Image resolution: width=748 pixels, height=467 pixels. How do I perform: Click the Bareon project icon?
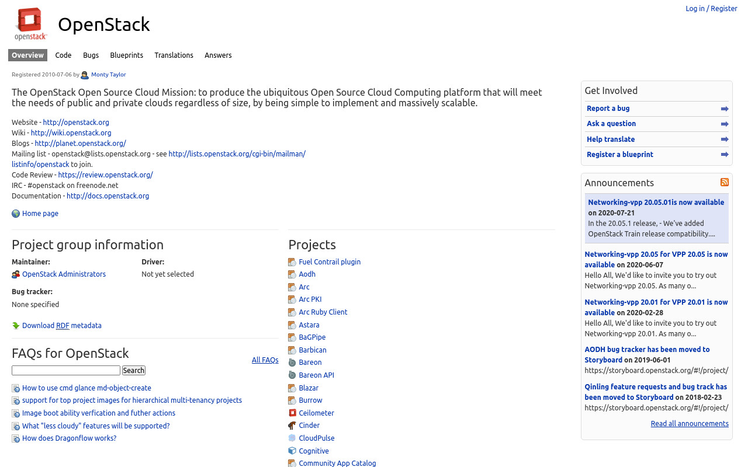pyautogui.click(x=292, y=363)
